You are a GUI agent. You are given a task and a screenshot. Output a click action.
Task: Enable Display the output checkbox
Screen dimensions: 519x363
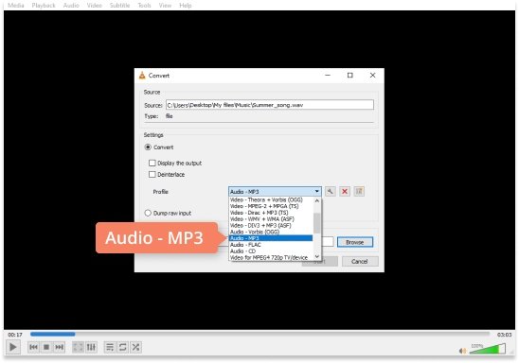152,163
